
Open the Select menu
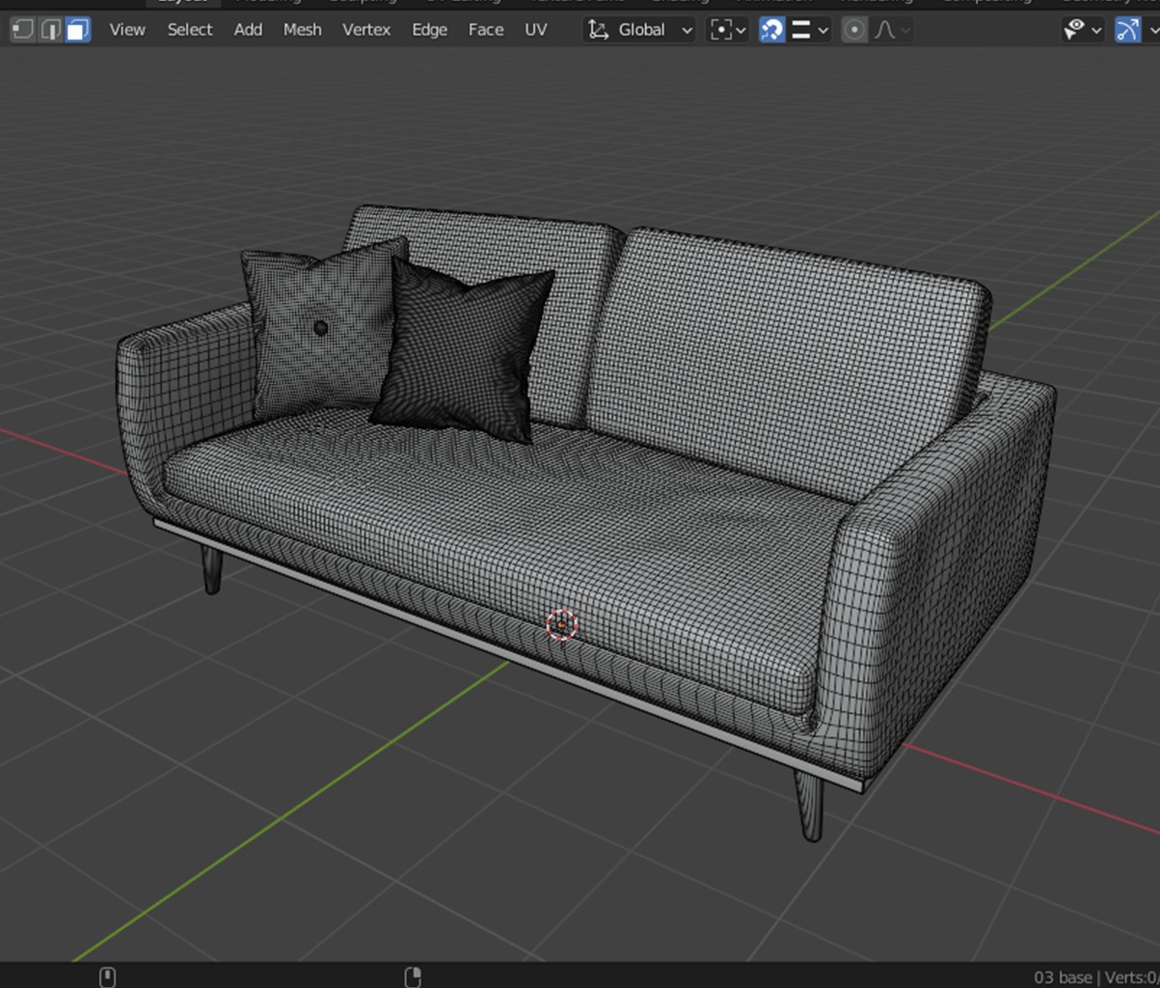190,30
